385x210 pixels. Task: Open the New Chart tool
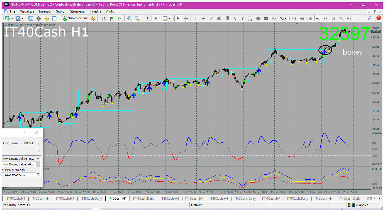(x=7, y=18)
